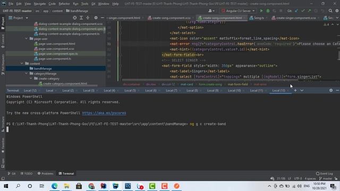Click the editor horizontal scrollbar
The image size is (340, 191).
(210, 80)
